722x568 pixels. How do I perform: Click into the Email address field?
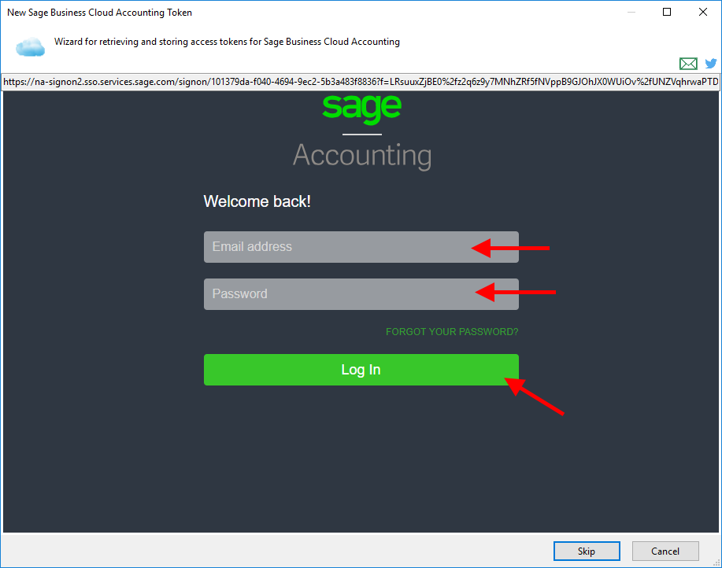pyautogui.click(x=361, y=247)
